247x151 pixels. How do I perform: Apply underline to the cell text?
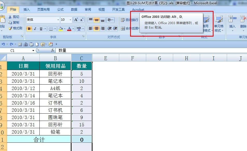coord(40,29)
